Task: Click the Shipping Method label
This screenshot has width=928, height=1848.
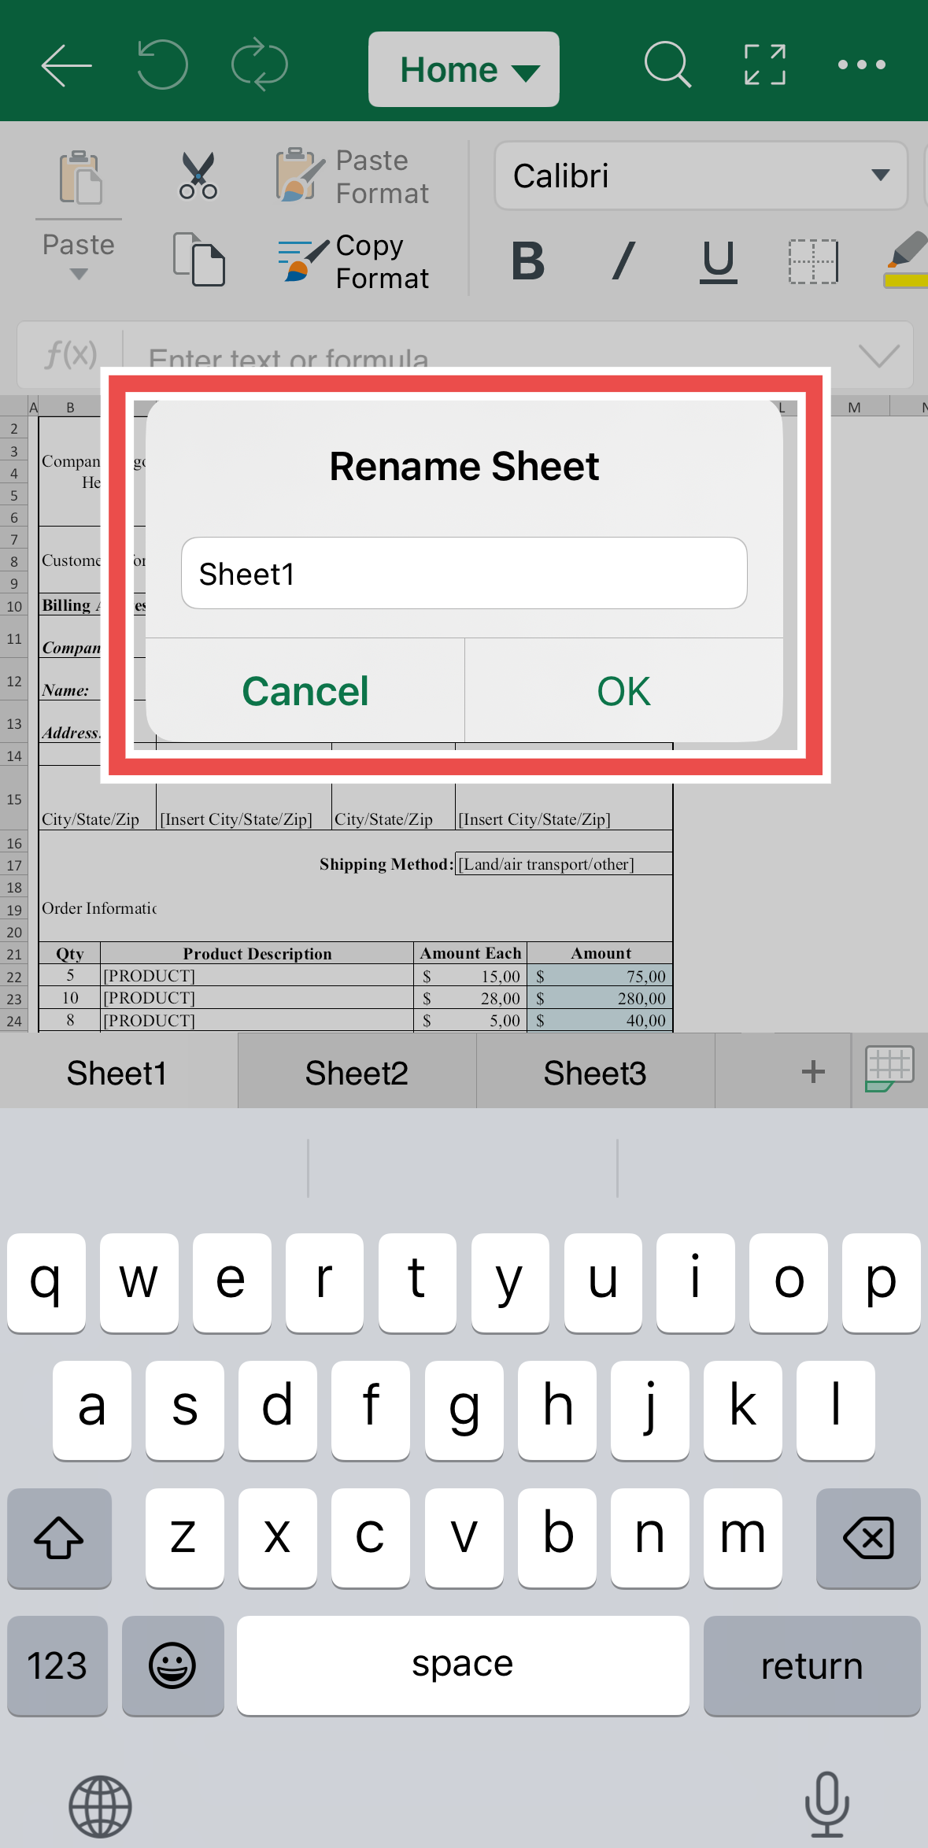Action: tap(386, 864)
